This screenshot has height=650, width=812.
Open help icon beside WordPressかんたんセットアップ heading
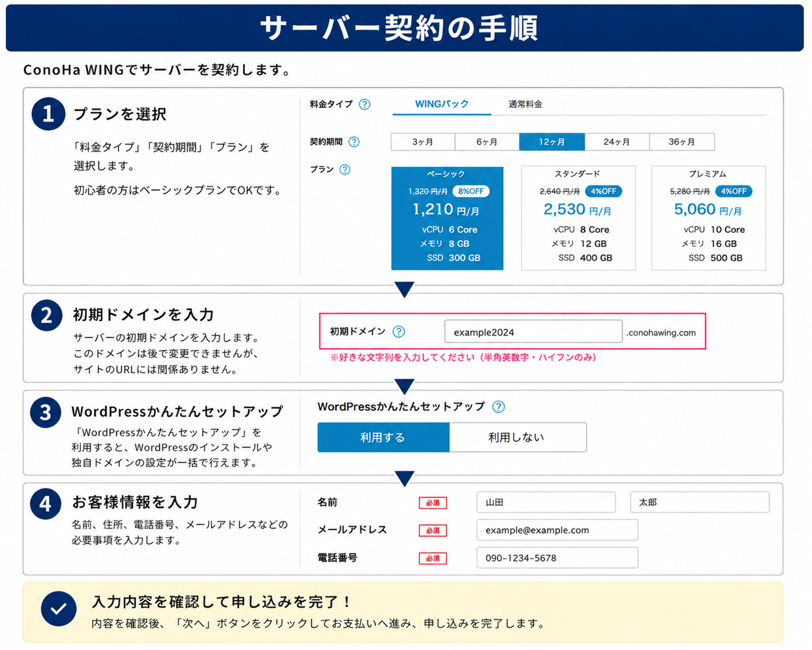(x=498, y=407)
